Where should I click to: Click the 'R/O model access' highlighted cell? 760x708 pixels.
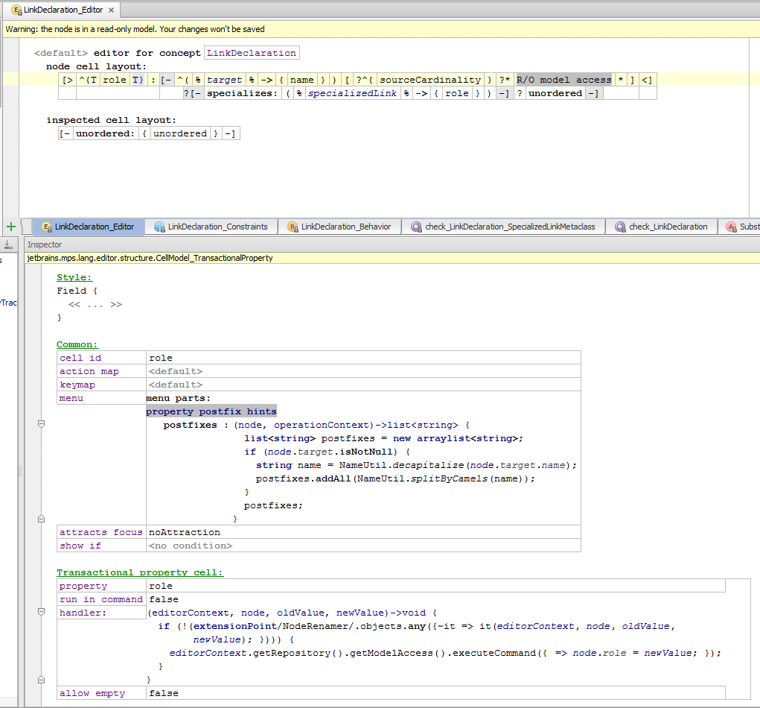563,80
